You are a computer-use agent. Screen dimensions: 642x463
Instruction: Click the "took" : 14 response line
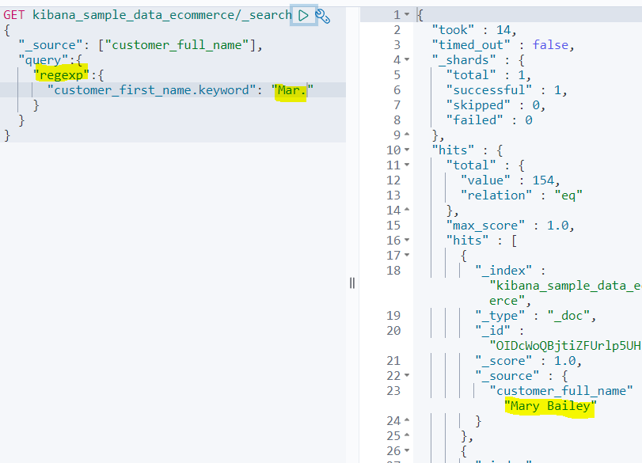474,30
